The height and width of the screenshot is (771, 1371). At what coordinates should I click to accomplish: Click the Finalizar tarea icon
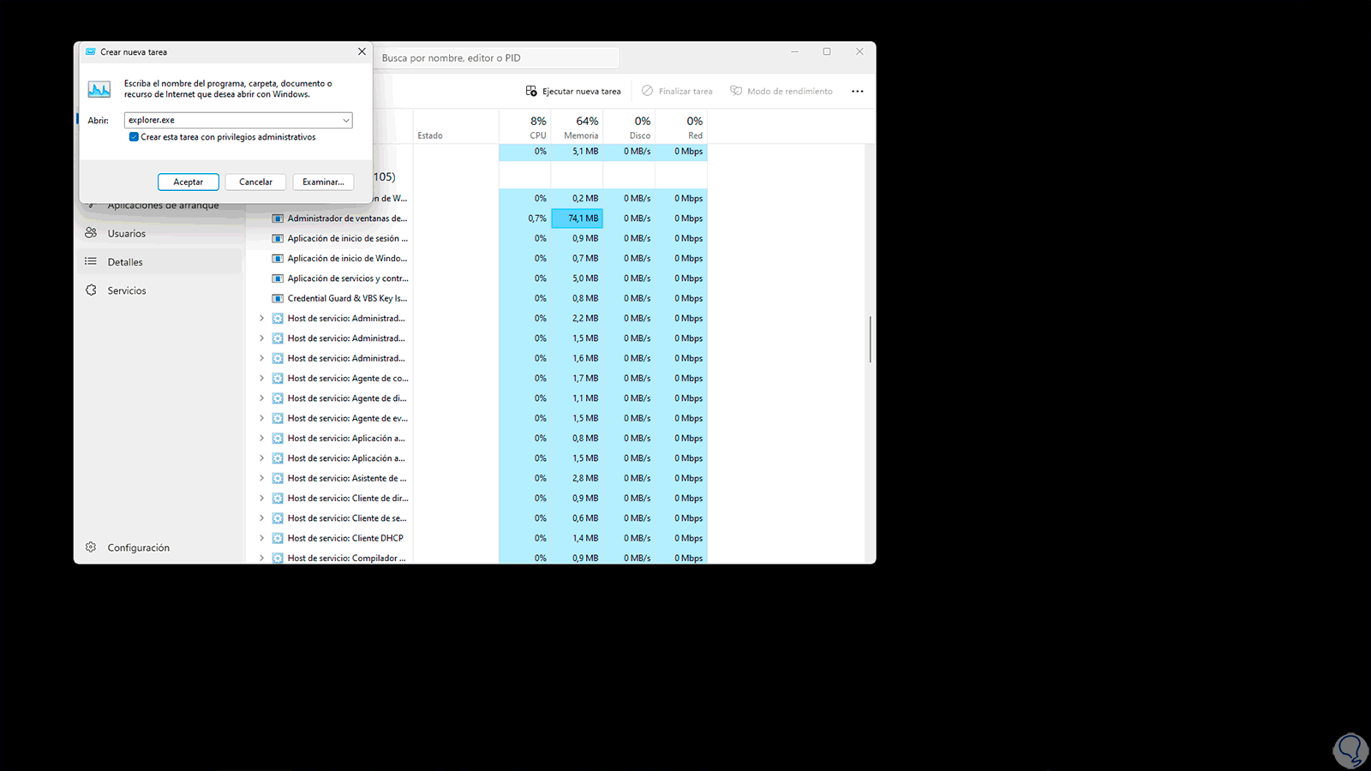click(648, 91)
